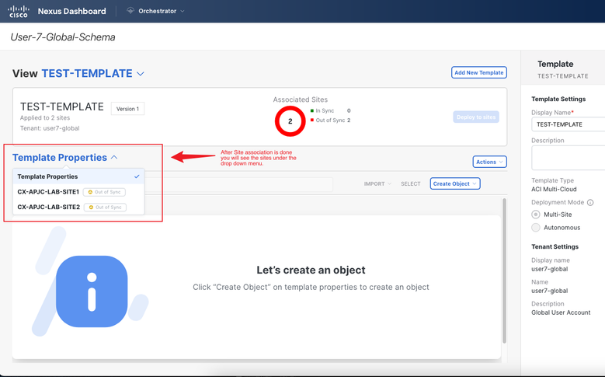This screenshot has width=605, height=377.
Task: Click Global User Account description text
Action: (561, 312)
